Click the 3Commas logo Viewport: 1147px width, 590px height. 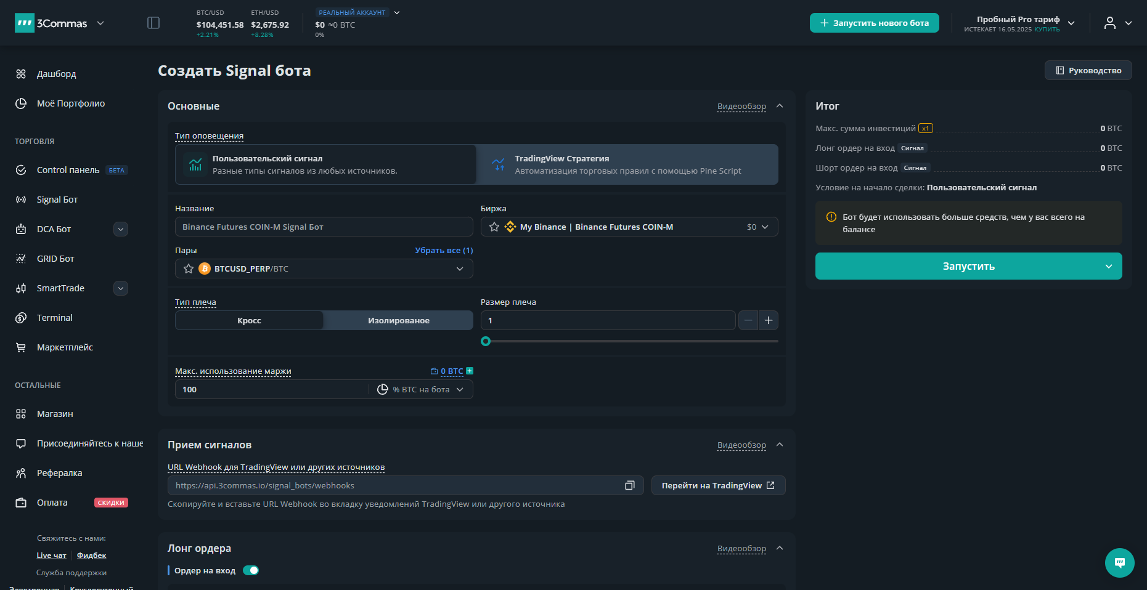[x=51, y=23]
